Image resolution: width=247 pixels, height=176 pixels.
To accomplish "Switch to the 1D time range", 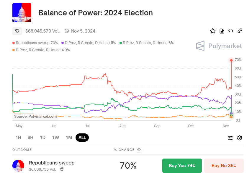I will click(x=43, y=137).
